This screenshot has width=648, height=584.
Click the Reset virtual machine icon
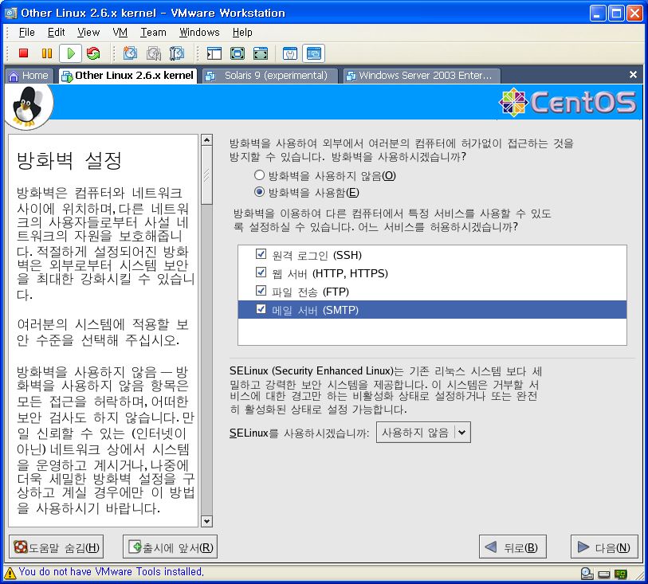[93, 53]
